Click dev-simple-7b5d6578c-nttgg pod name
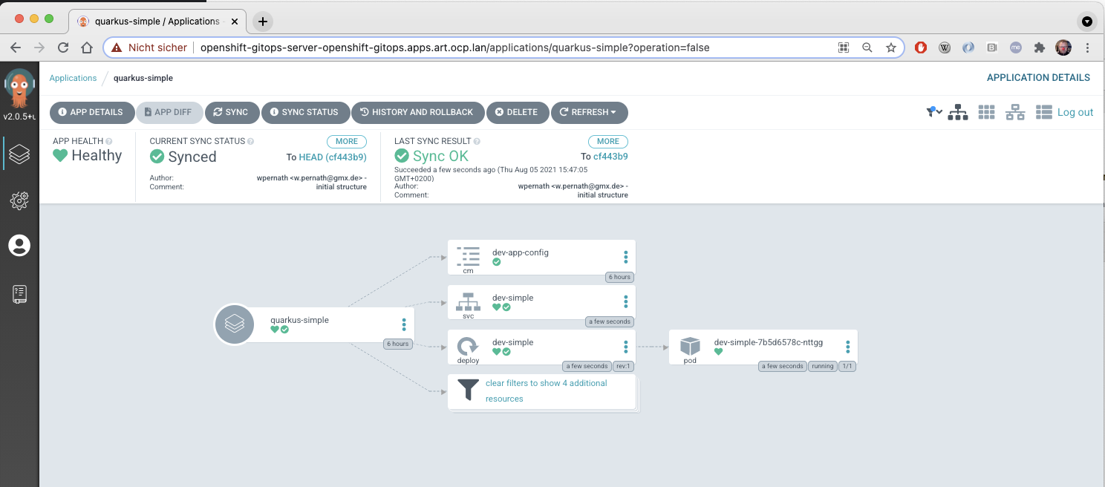 (x=769, y=343)
